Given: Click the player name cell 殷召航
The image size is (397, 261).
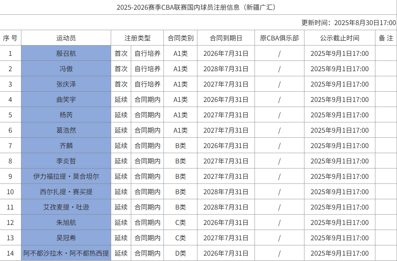Looking at the screenshot, I should click(66, 53).
